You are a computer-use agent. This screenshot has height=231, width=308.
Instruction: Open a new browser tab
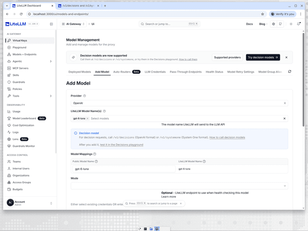coord(105,6)
